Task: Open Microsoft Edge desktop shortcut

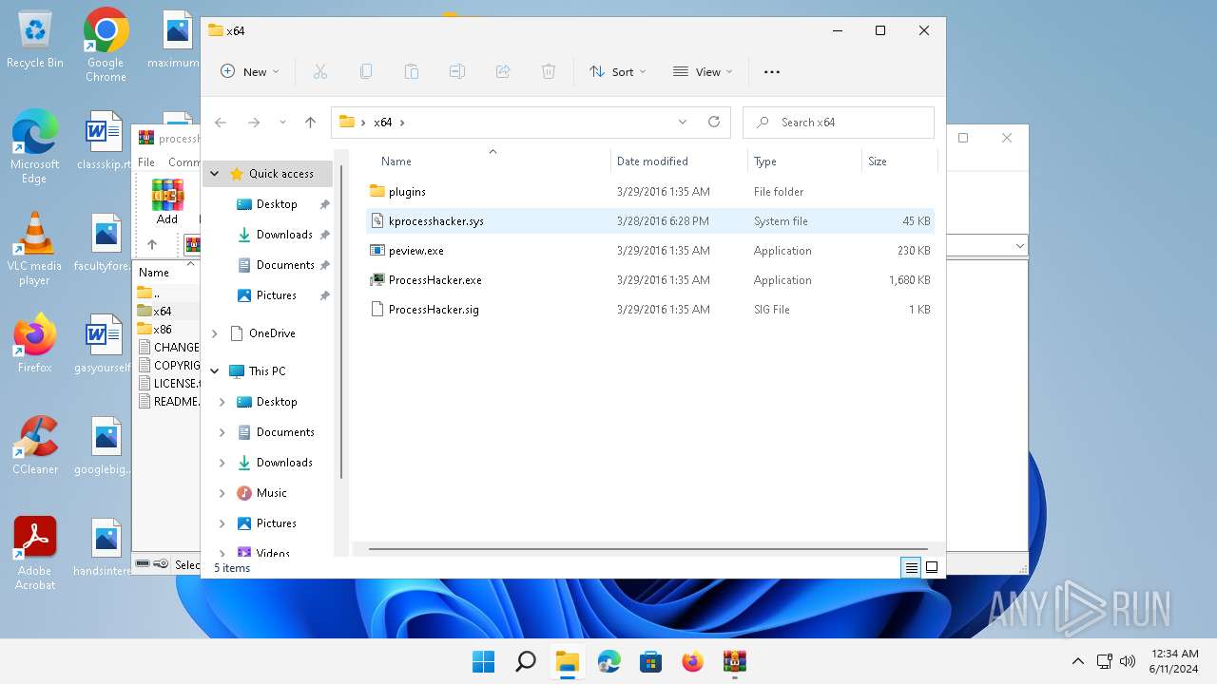Action: tap(34, 145)
